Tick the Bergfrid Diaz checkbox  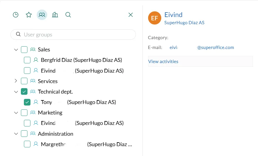pyautogui.click(x=27, y=60)
